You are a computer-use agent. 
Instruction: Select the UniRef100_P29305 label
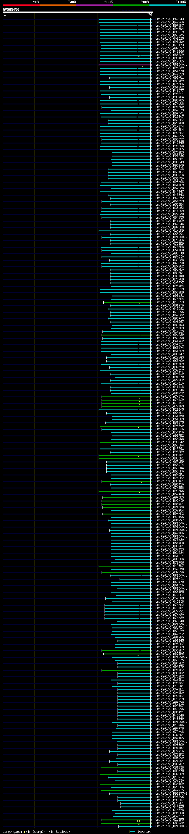click(170, 409)
